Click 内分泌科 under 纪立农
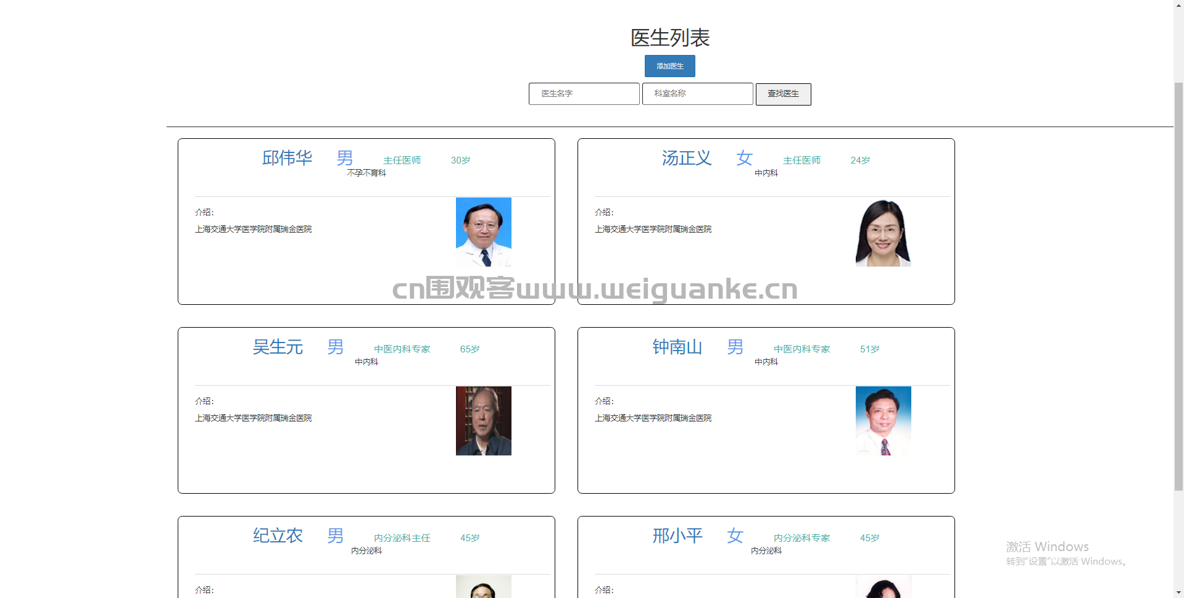 pos(366,550)
